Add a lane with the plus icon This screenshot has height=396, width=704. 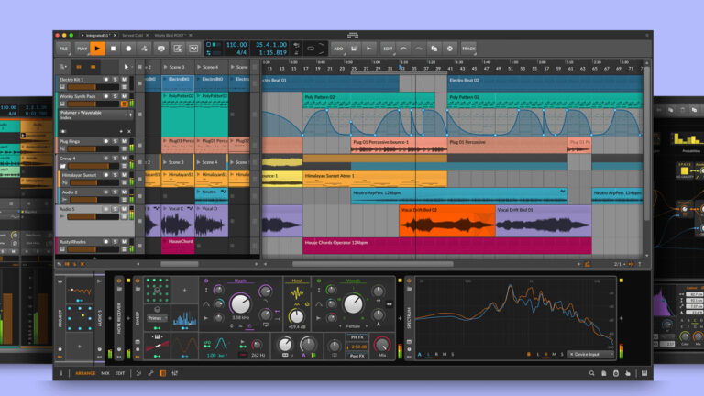pyautogui.click(x=121, y=132)
